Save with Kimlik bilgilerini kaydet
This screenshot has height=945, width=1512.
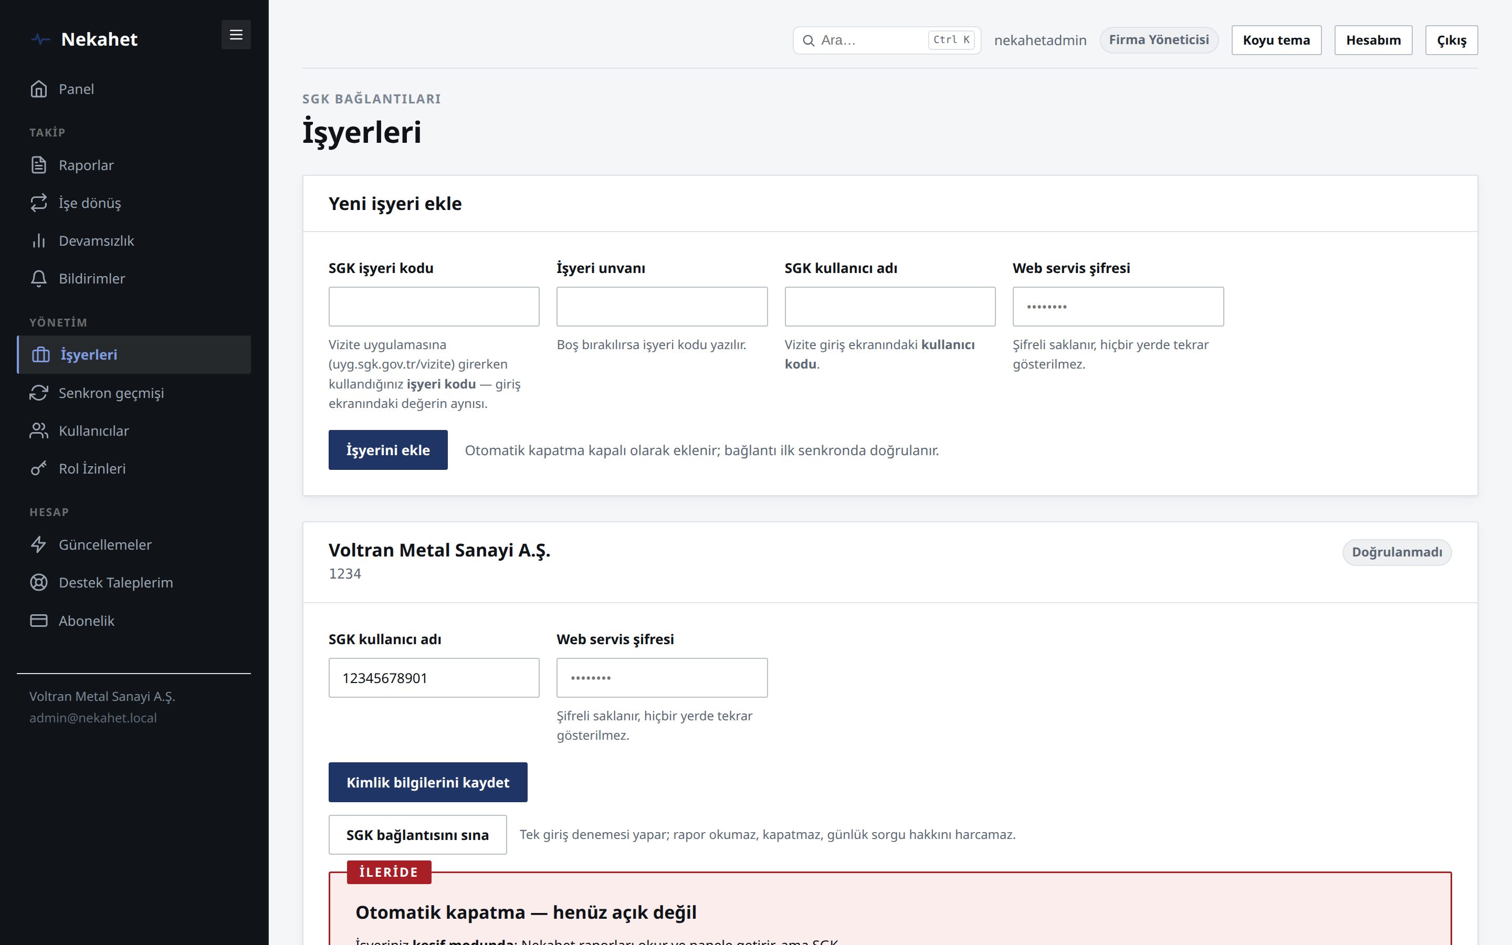[x=428, y=782]
